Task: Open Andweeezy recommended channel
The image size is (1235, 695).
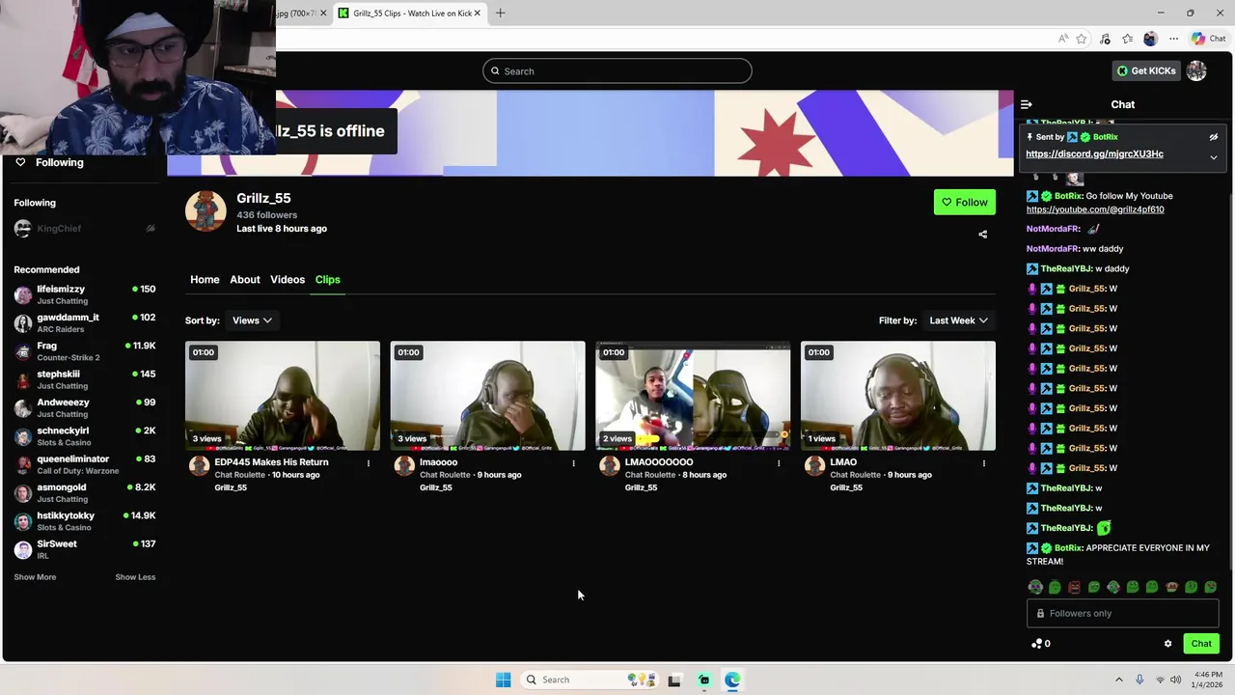Action: point(85,408)
